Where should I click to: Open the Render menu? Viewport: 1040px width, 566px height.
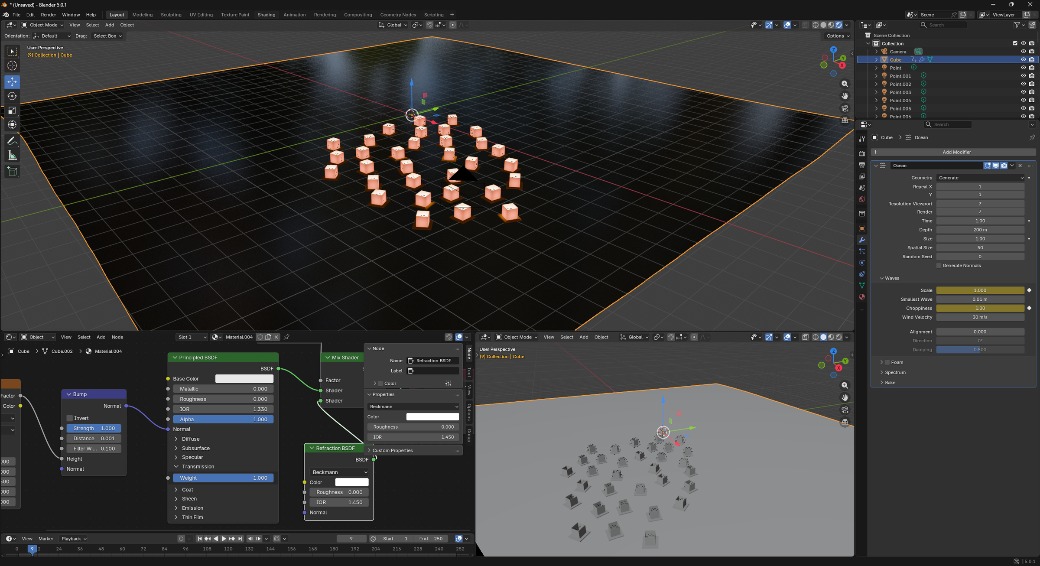48,15
